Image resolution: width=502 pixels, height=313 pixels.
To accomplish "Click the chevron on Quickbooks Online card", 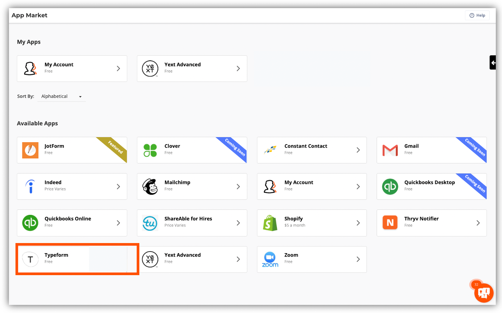I will click(x=118, y=223).
